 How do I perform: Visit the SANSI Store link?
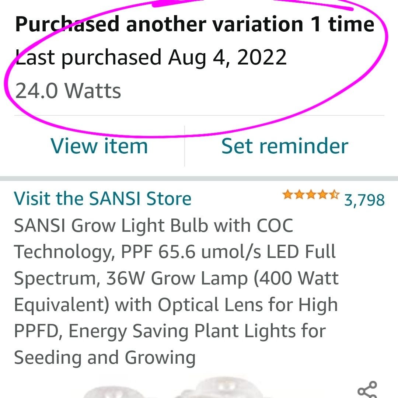pyautogui.click(x=102, y=199)
